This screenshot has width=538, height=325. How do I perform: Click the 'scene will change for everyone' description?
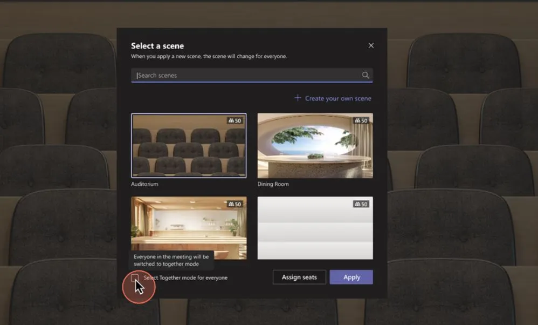pos(209,56)
